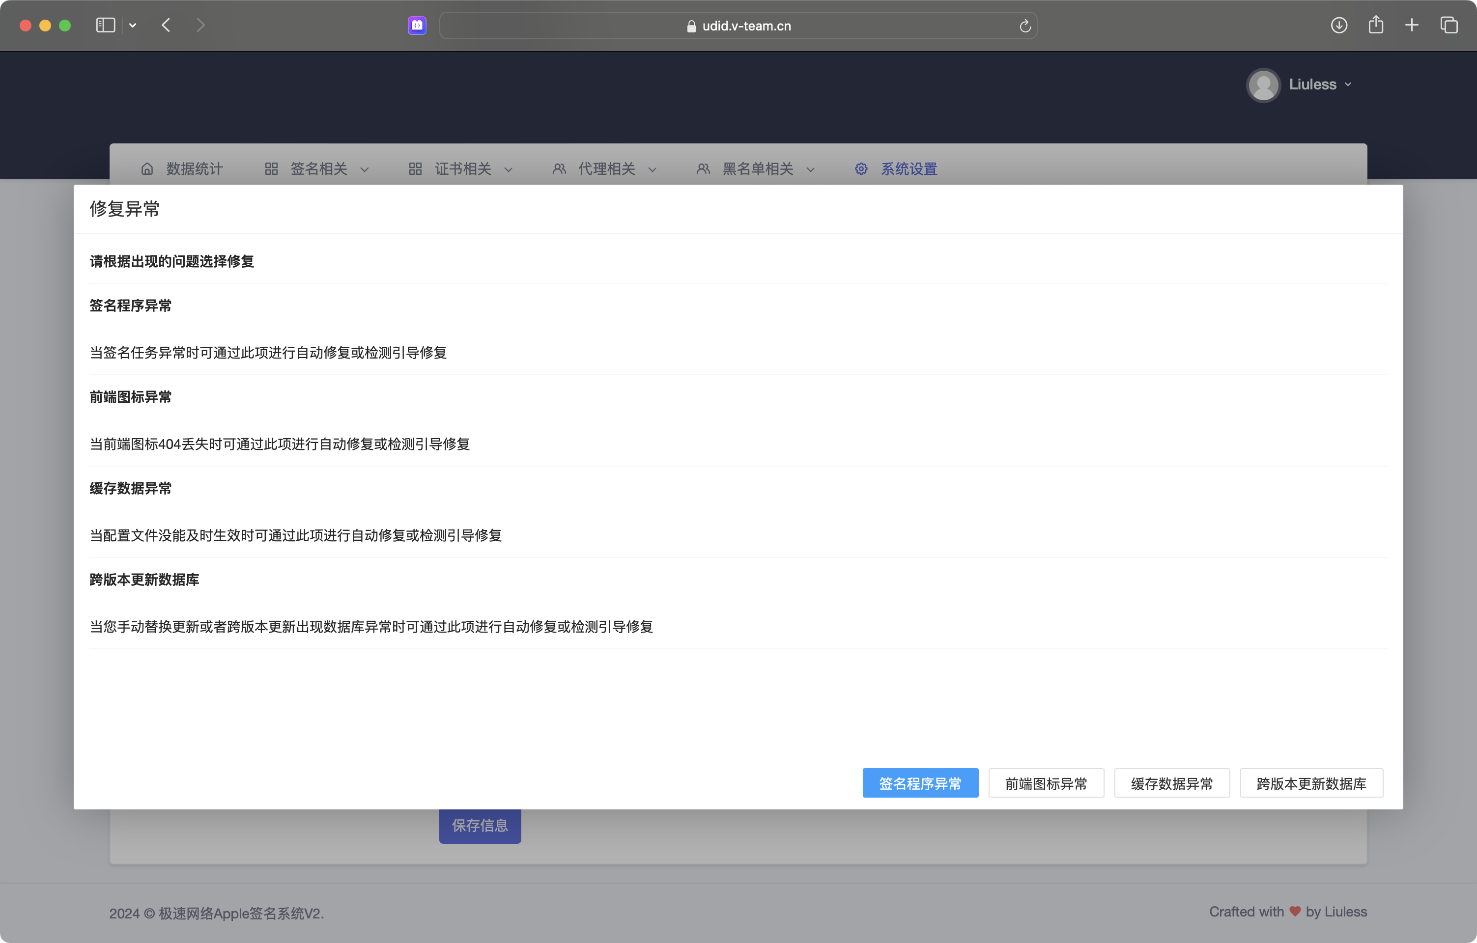
Task: Click the bold heading 前端图标异常
Action: [x=131, y=397]
